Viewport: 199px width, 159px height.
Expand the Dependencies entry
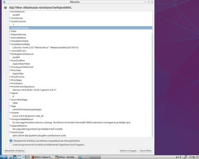tap(10, 34)
